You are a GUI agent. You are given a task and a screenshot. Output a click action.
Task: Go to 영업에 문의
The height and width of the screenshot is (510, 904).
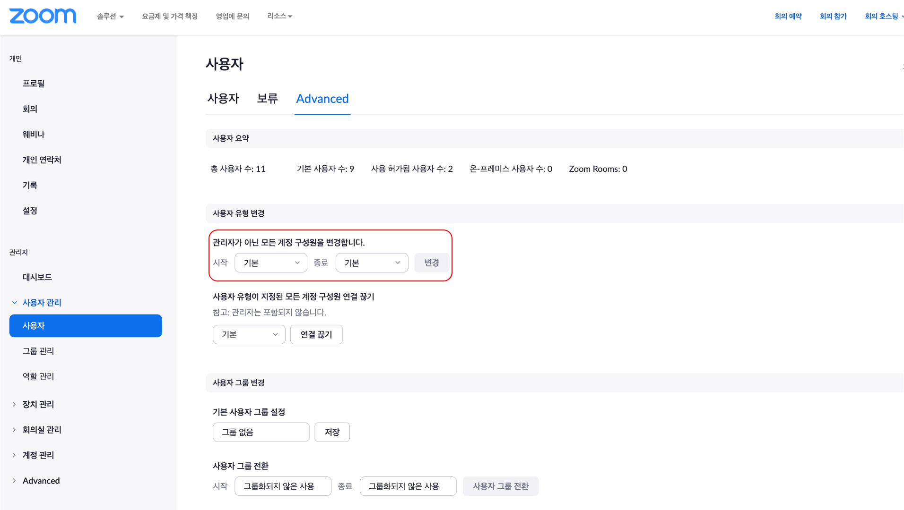pyautogui.click(x=232, y=16)
